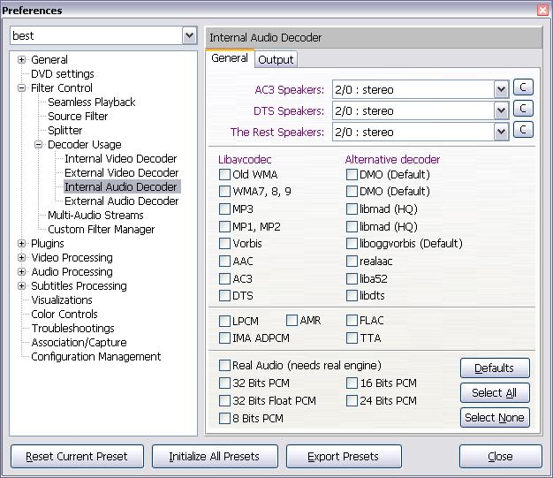The height and width of the screenshot is (478, 553).
Task: Toggle the FLAC checkbox
Action: click(352, 321)
